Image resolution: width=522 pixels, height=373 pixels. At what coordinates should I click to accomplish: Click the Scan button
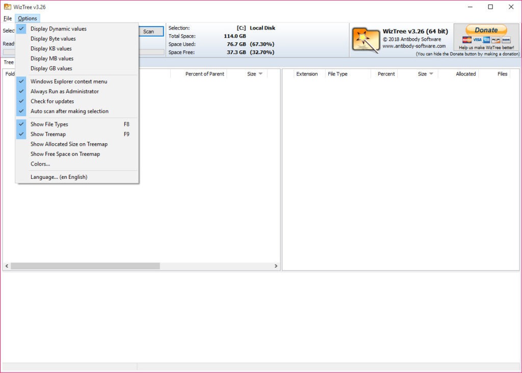[148, 31]
